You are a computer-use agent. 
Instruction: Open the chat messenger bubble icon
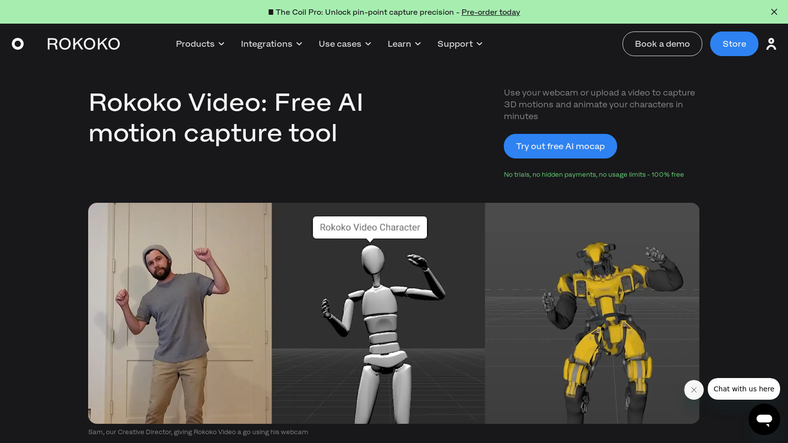764,419
